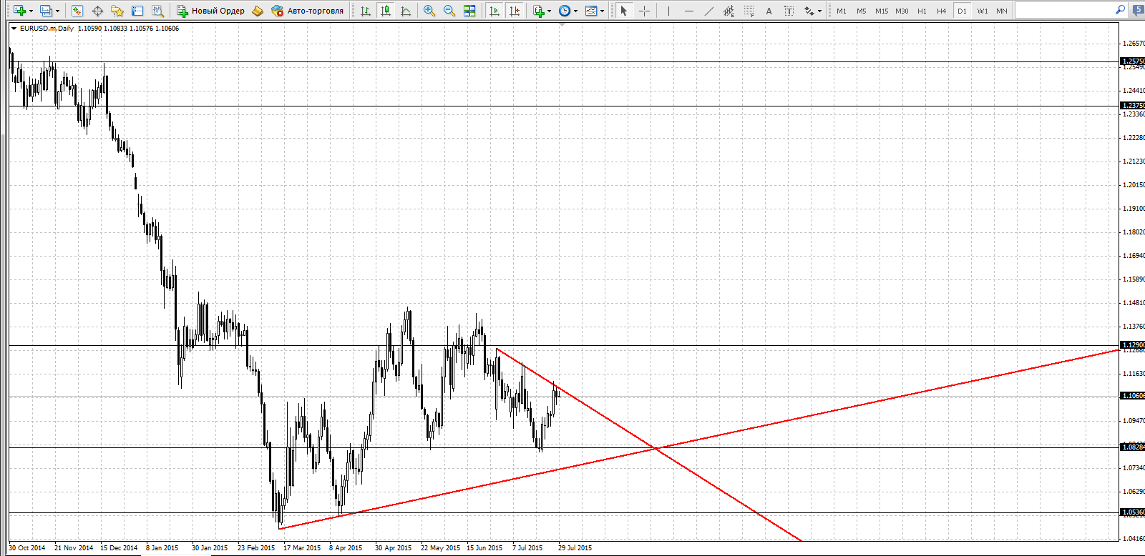1145x556 pixels.
Task: Click the 21 Nov 2014 date label
Action: (x=74, y=548)
